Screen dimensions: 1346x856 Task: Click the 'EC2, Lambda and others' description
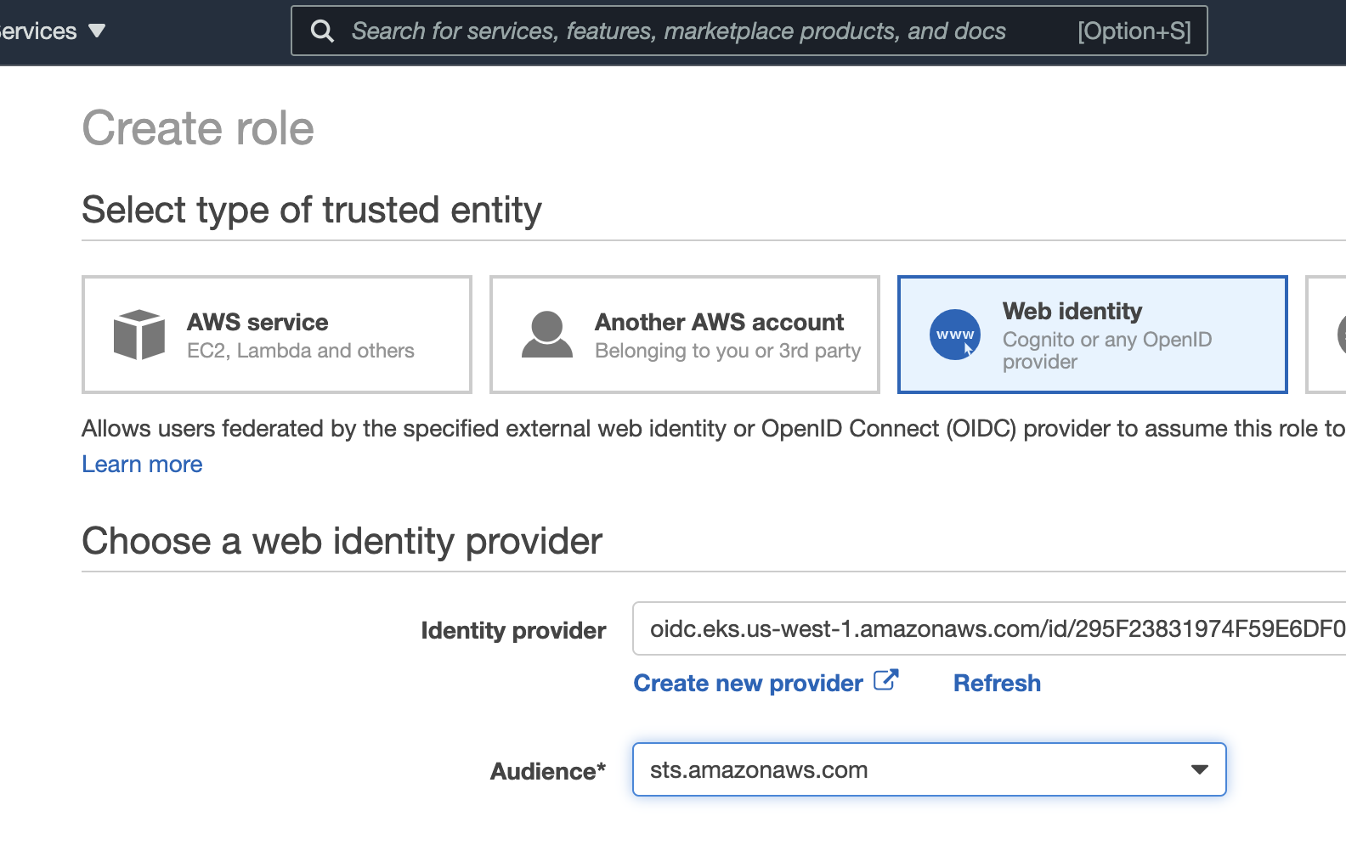point(301,351)
